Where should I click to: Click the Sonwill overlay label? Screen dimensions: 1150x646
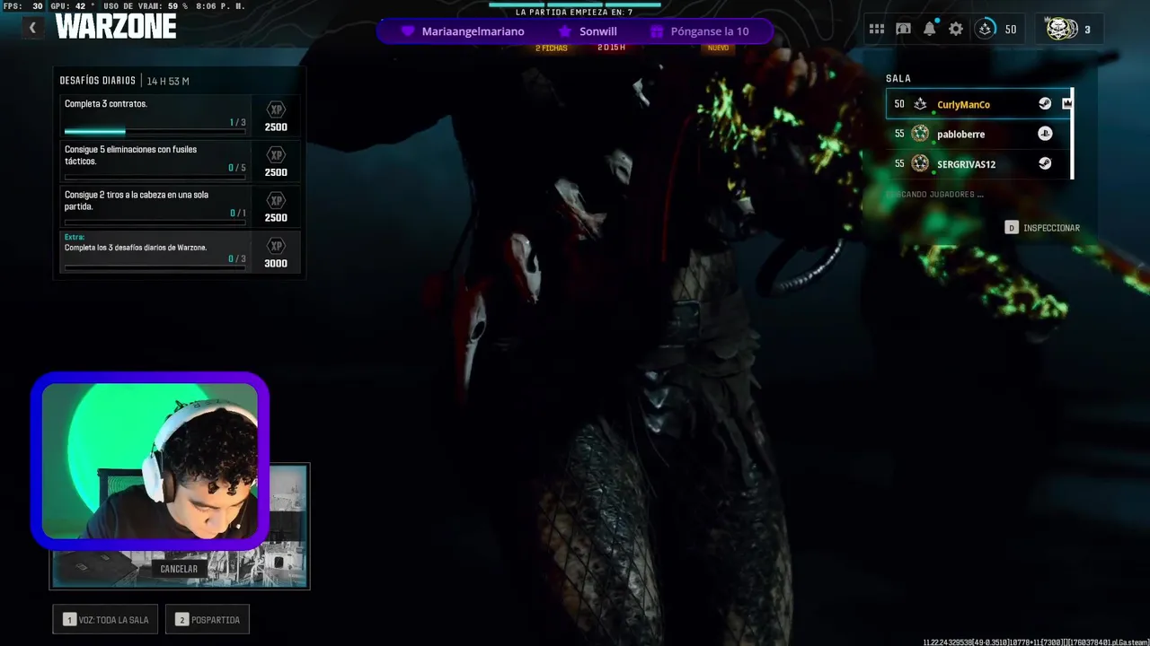tap(598, 31)
